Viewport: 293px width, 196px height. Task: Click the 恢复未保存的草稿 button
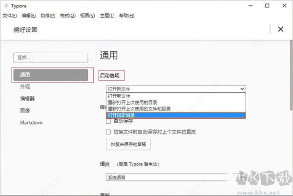point(128,144)
